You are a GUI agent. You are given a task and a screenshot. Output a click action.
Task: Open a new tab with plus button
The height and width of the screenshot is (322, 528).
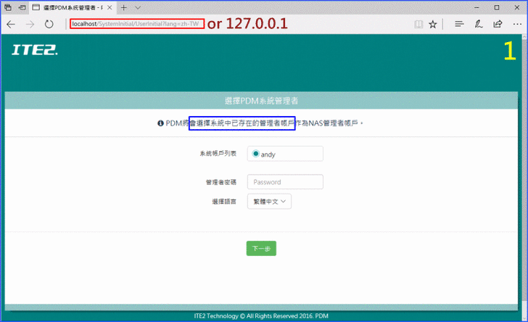click(x=124, y=7)
